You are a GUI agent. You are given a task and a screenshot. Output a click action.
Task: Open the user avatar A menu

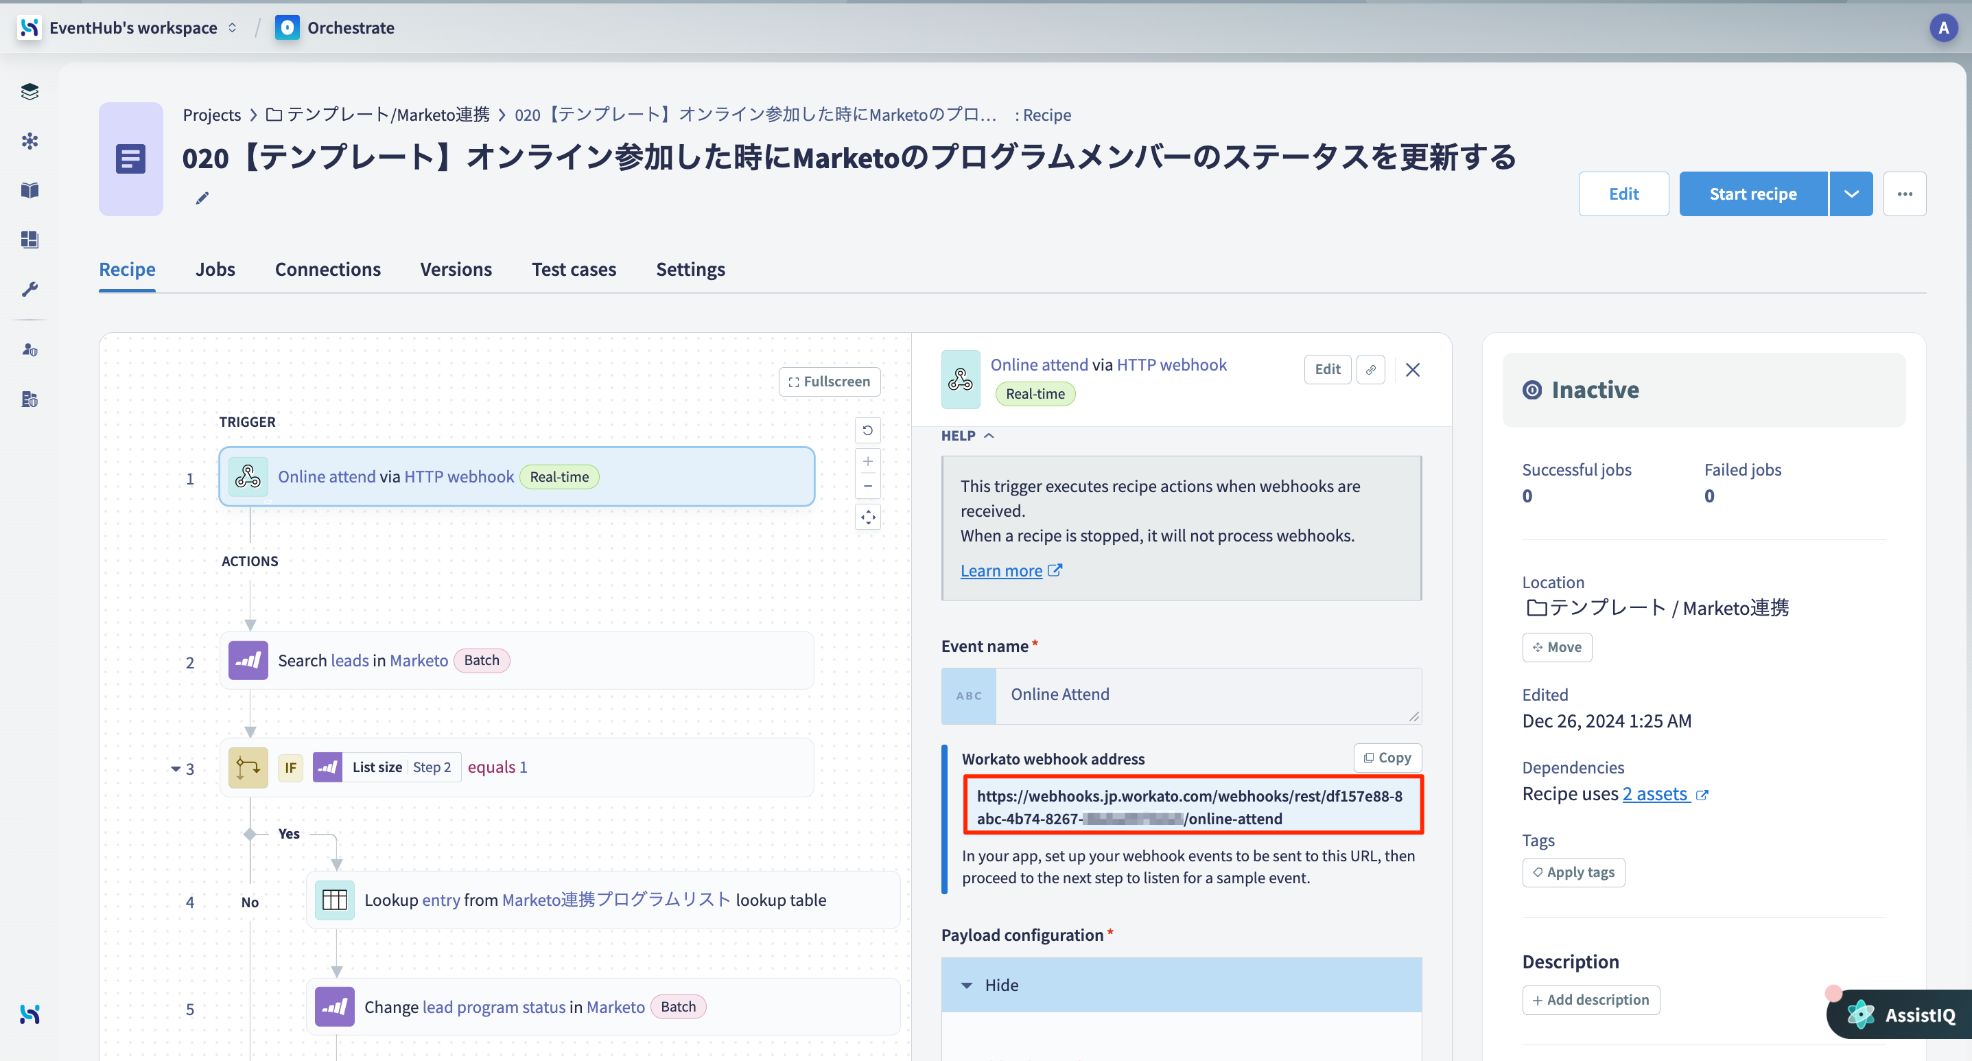coord(1943,28)
